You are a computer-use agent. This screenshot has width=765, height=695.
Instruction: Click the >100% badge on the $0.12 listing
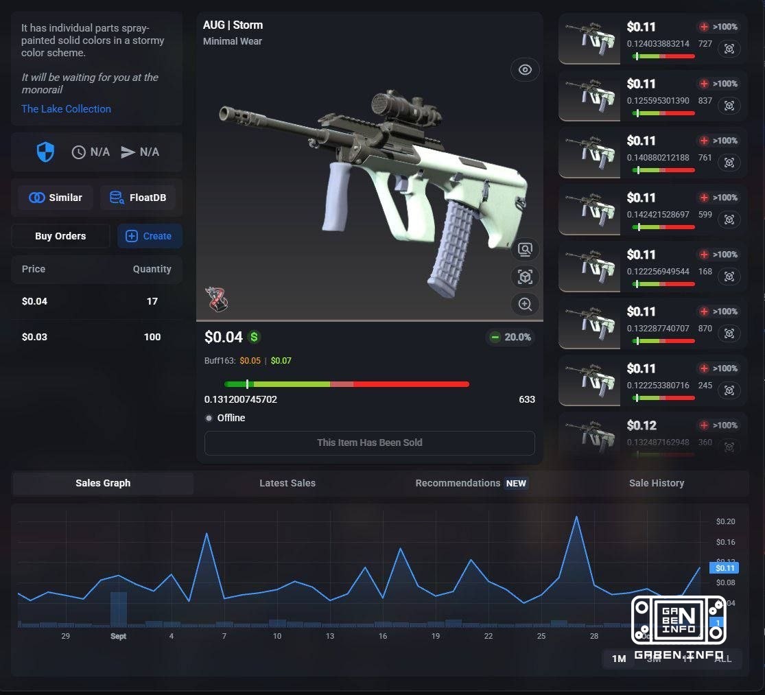pyautogui.click(x=718, y=426)
